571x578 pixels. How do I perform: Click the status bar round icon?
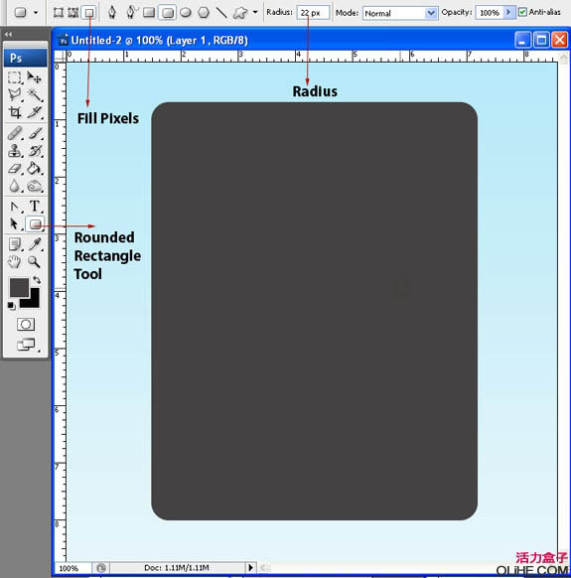click(x=101, y=568)
